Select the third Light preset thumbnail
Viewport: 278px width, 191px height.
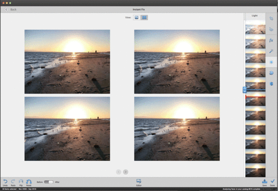coord(255,56)
